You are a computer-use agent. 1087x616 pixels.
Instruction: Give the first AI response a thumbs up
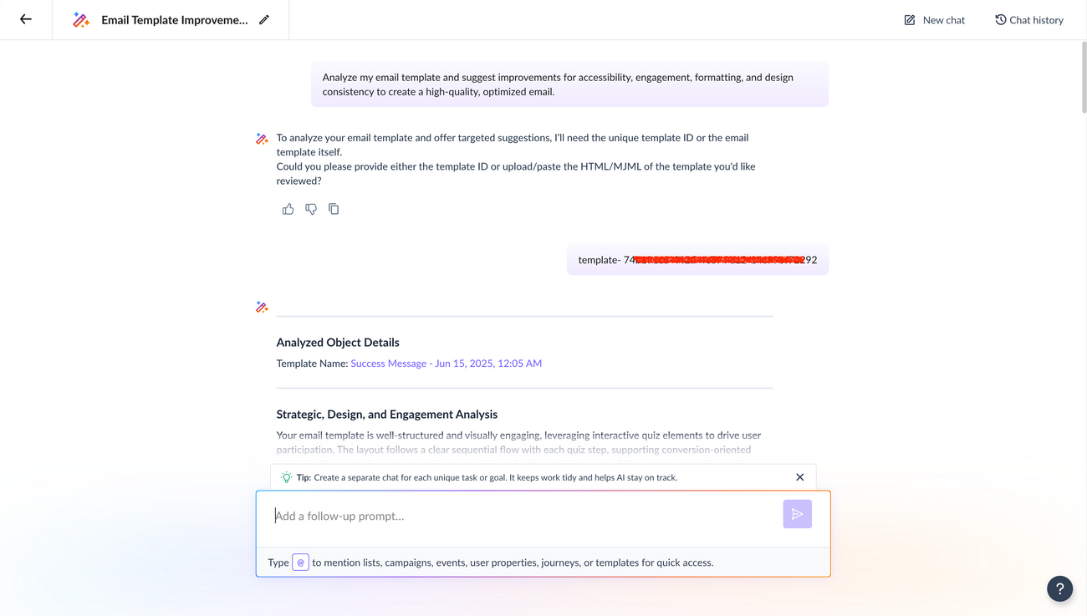click(288, 209)
